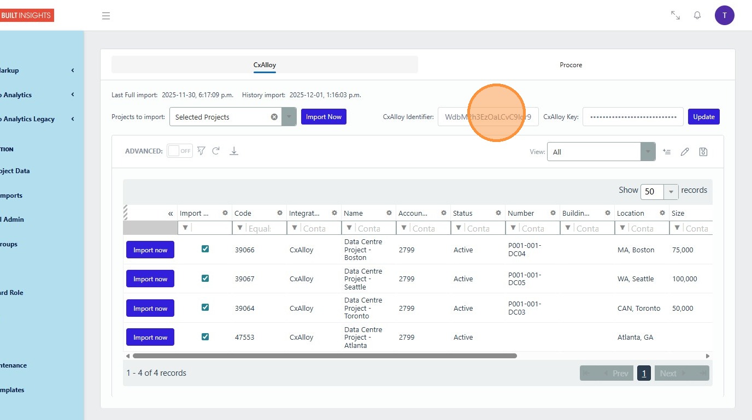752x420 pixels.
Task: Open the Account column settings gear
Action: 444,213
